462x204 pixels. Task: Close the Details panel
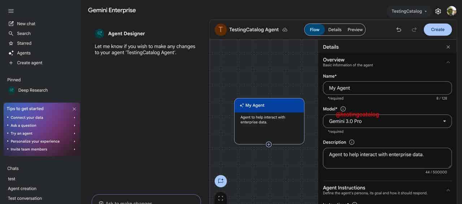click(448, 47)
